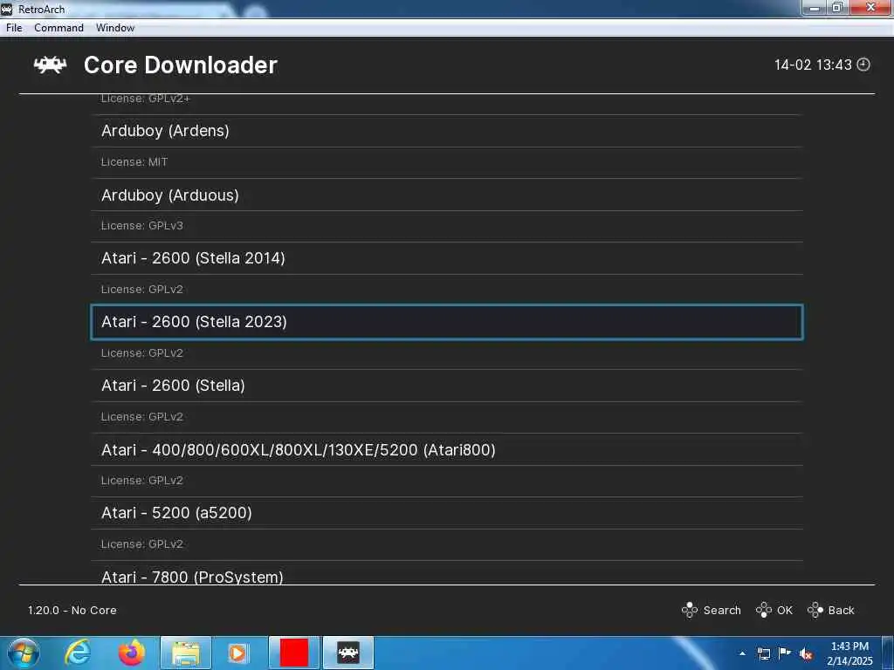
Task: Click the muted volume tray icon
Action: click(806, 654)
